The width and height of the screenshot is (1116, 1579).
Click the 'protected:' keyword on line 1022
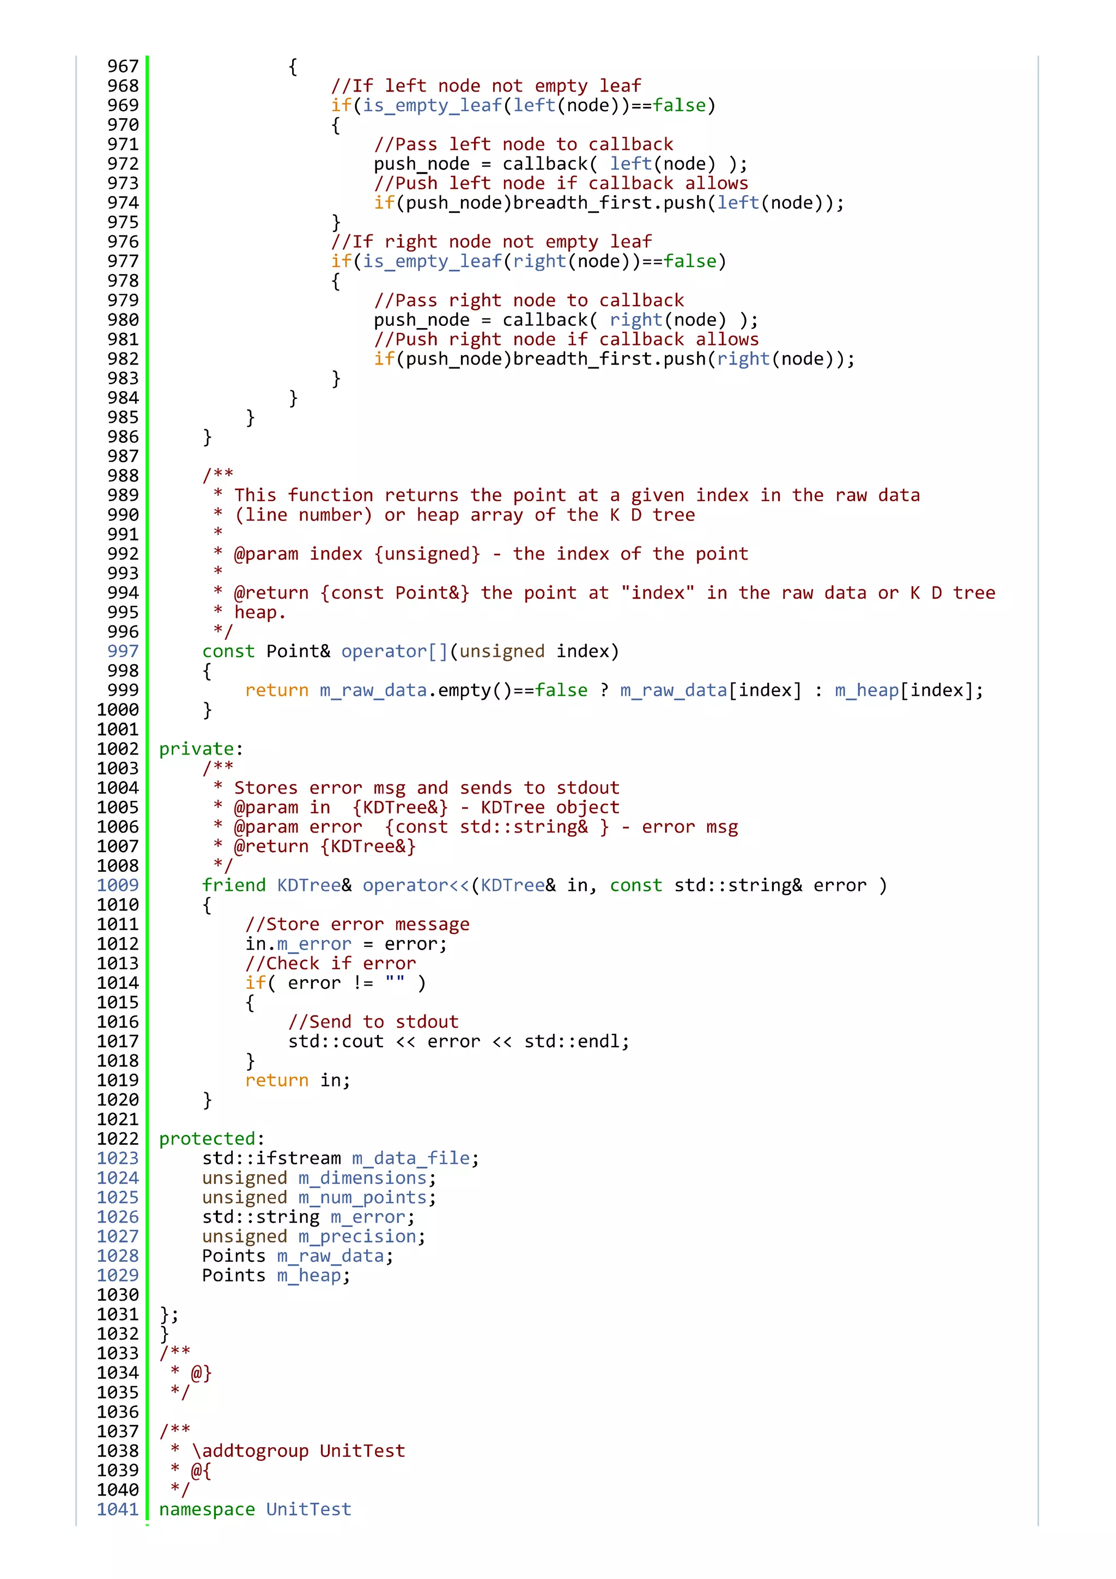click(x=212, y=1138)
